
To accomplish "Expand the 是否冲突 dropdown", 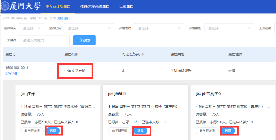I will [x=32, y=28].
